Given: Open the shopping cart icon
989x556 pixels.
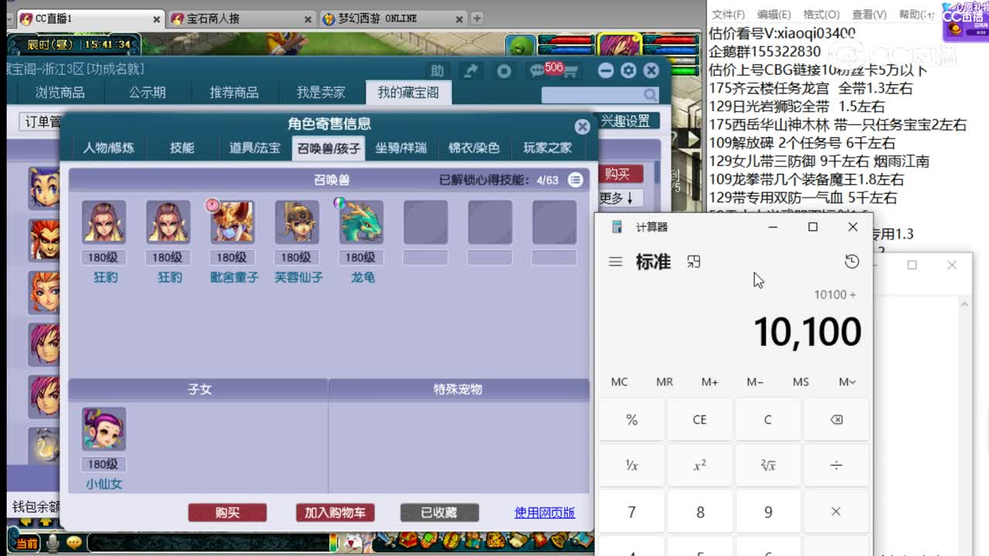Looking at the screenshot, I should [x=571, y=72].
